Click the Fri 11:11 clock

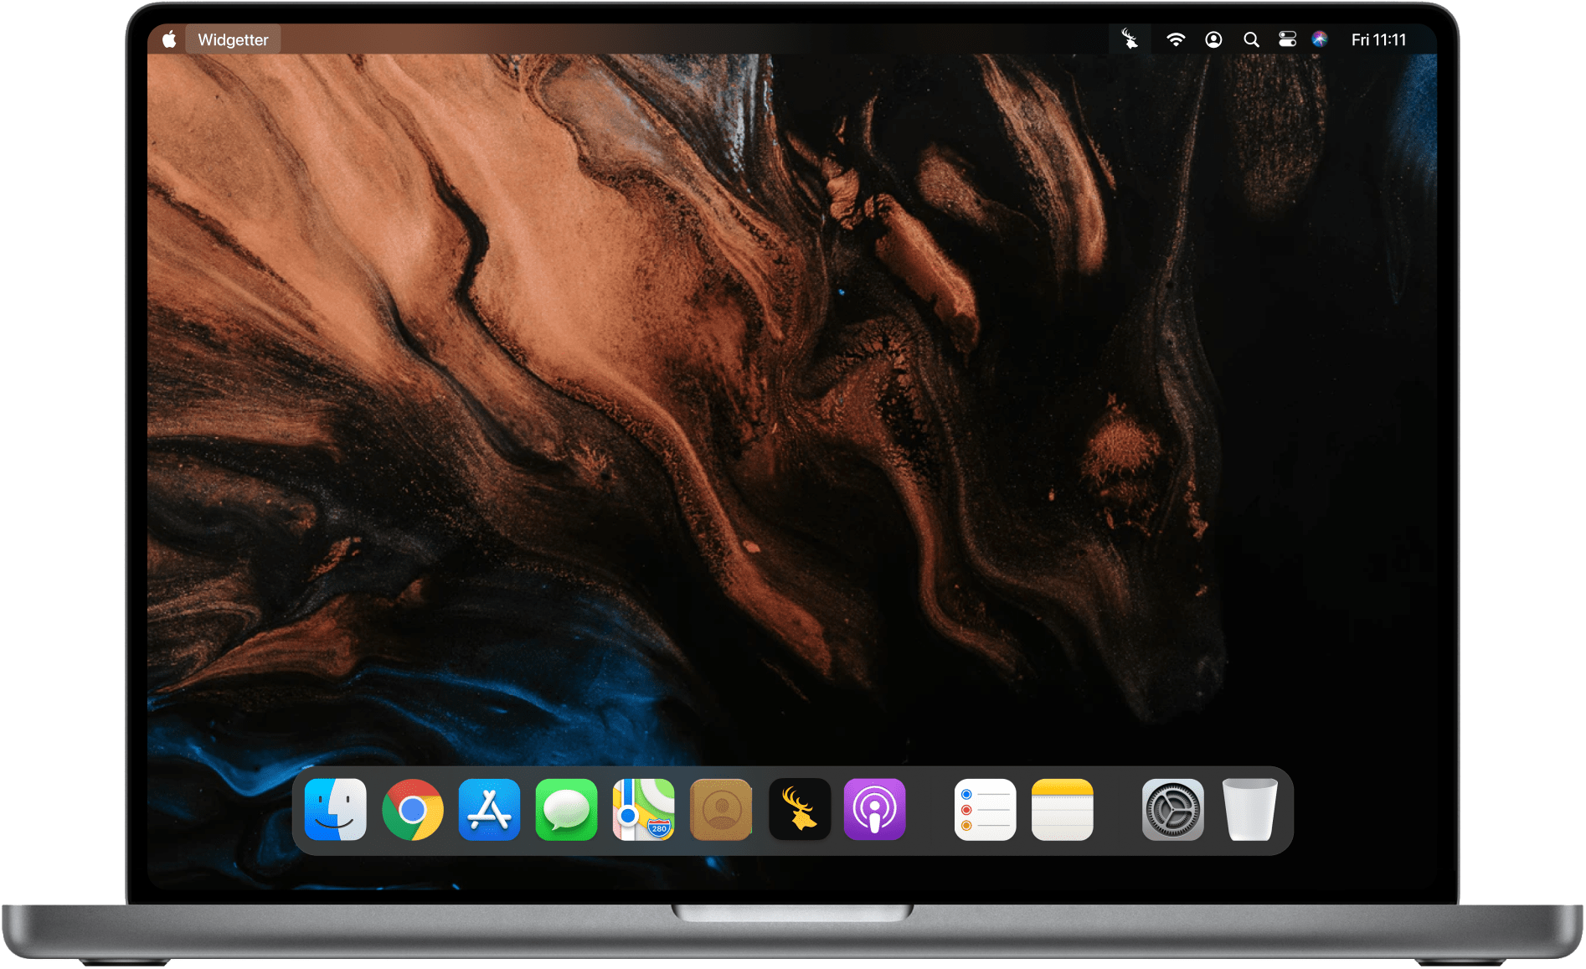[1378, 39]
